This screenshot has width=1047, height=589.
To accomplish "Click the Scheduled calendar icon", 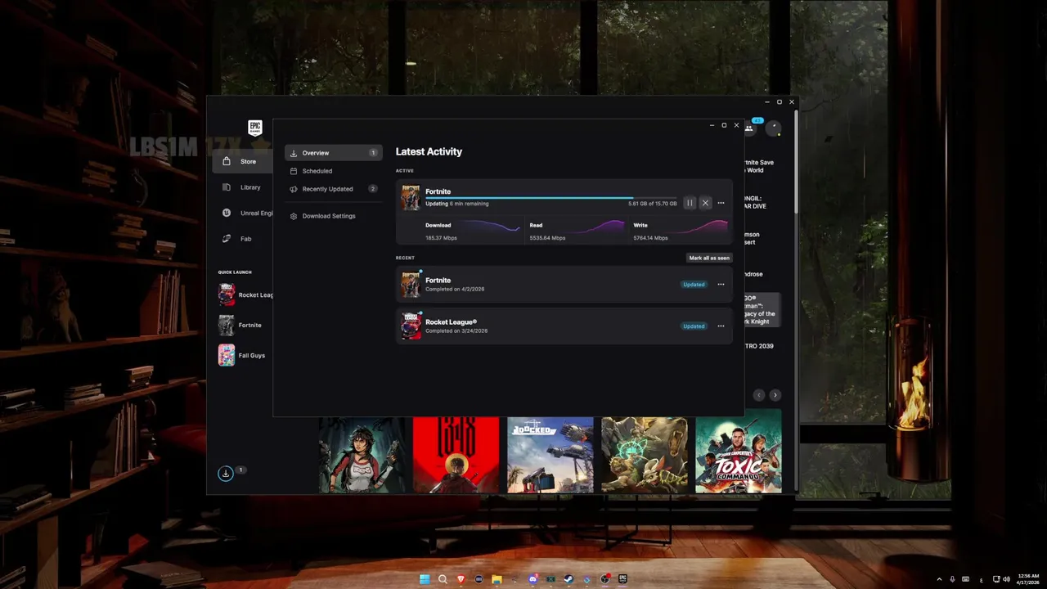I will (x=294, y=171).
